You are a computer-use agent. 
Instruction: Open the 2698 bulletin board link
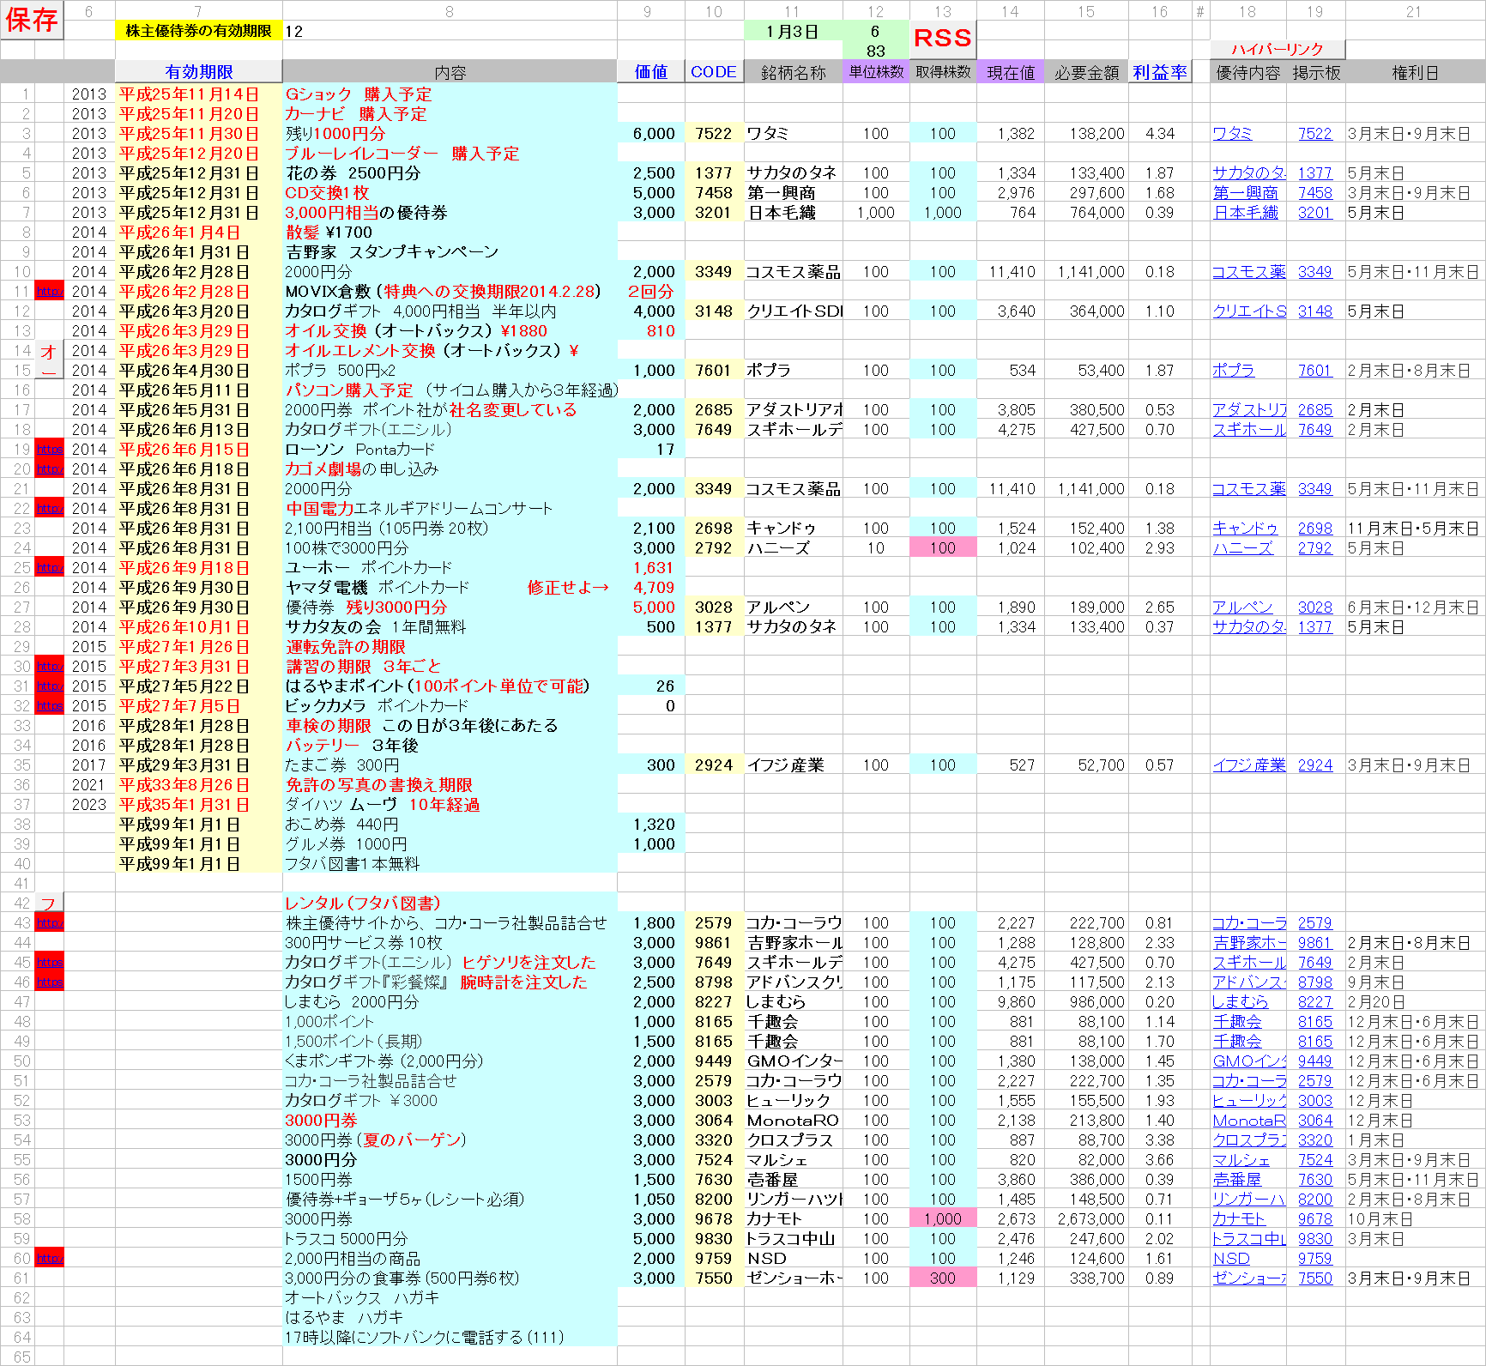[1315, 529]
